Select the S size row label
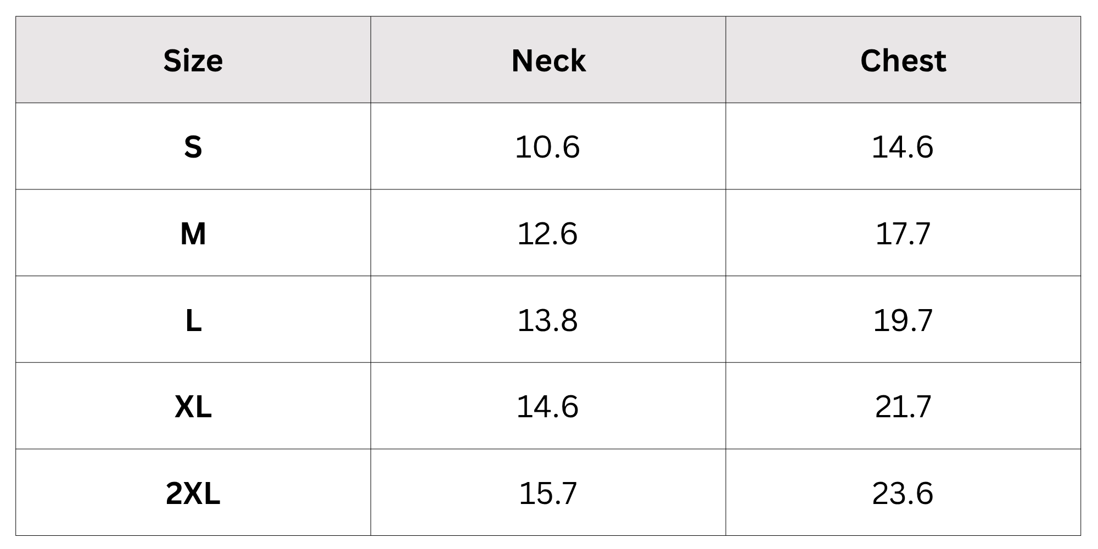This screenshot has height=549, width=1098. (193, 147)
